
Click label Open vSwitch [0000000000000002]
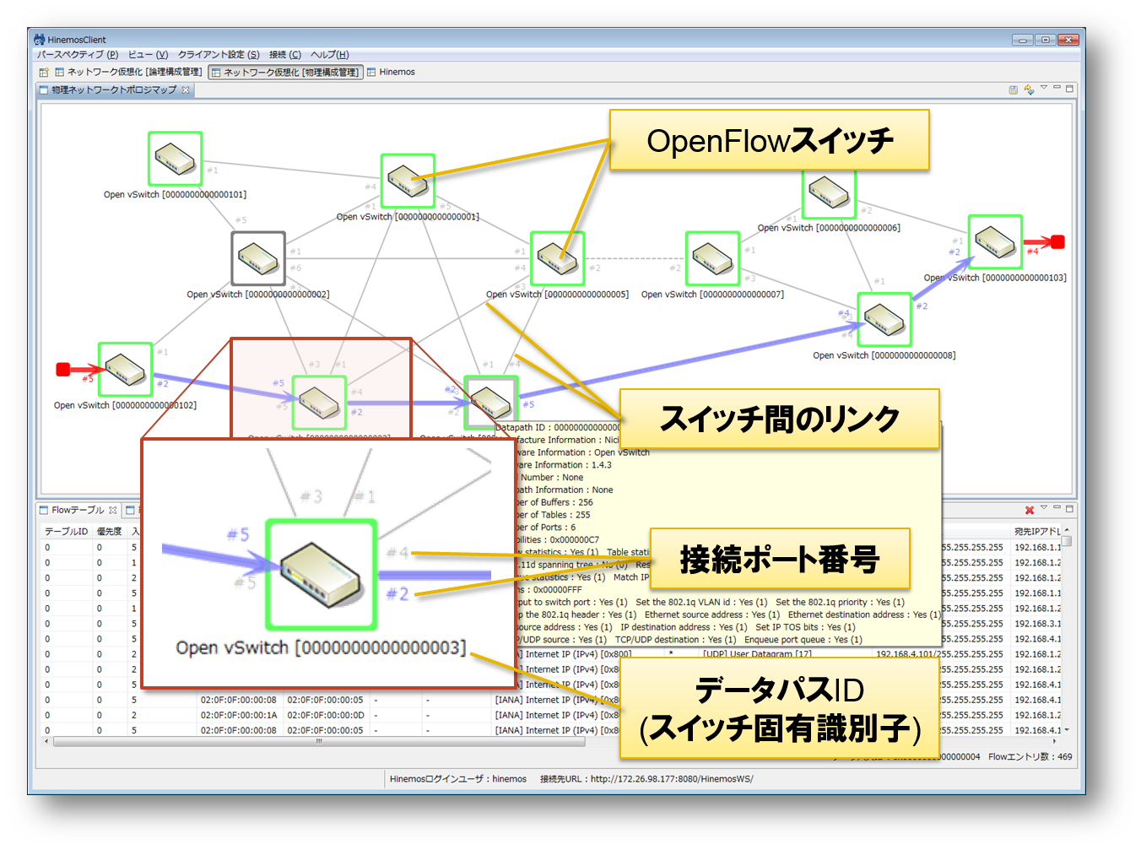258,295
